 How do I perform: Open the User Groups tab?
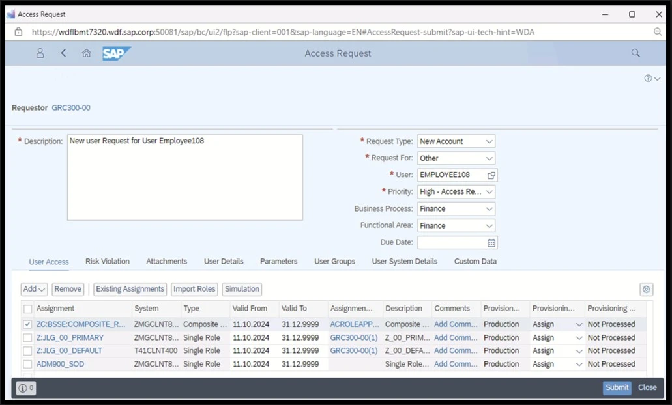[x=334, y=261]
